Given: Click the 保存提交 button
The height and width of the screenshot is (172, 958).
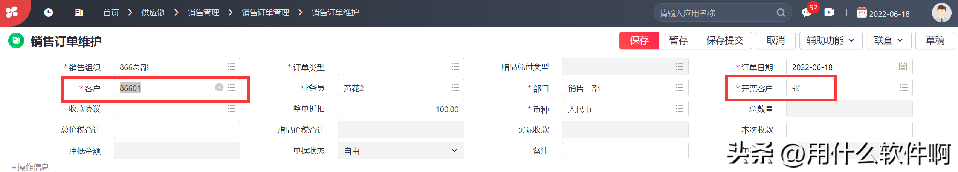Looking at the screenshot, I should pos(724,40).
